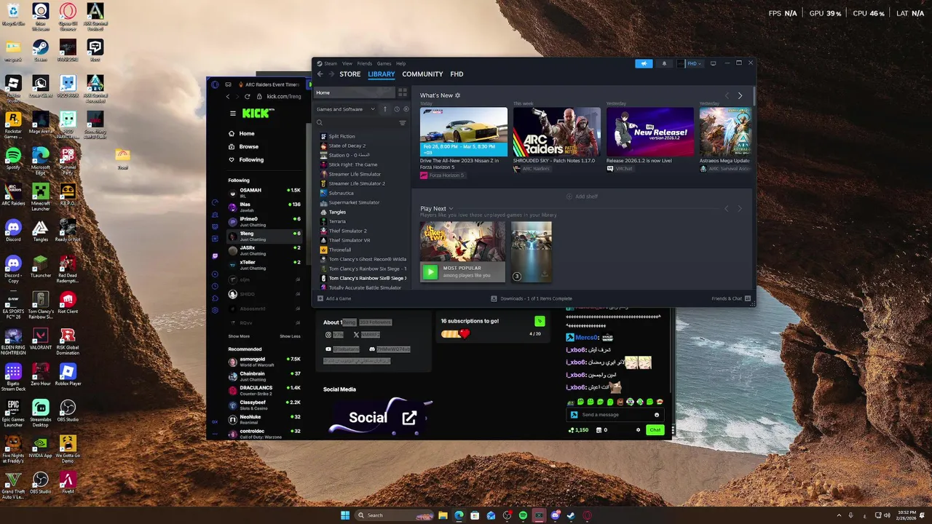The height and width of the screenshot is (524, 932).
Task: Select Split Fiction in library list
Action: 341,136
